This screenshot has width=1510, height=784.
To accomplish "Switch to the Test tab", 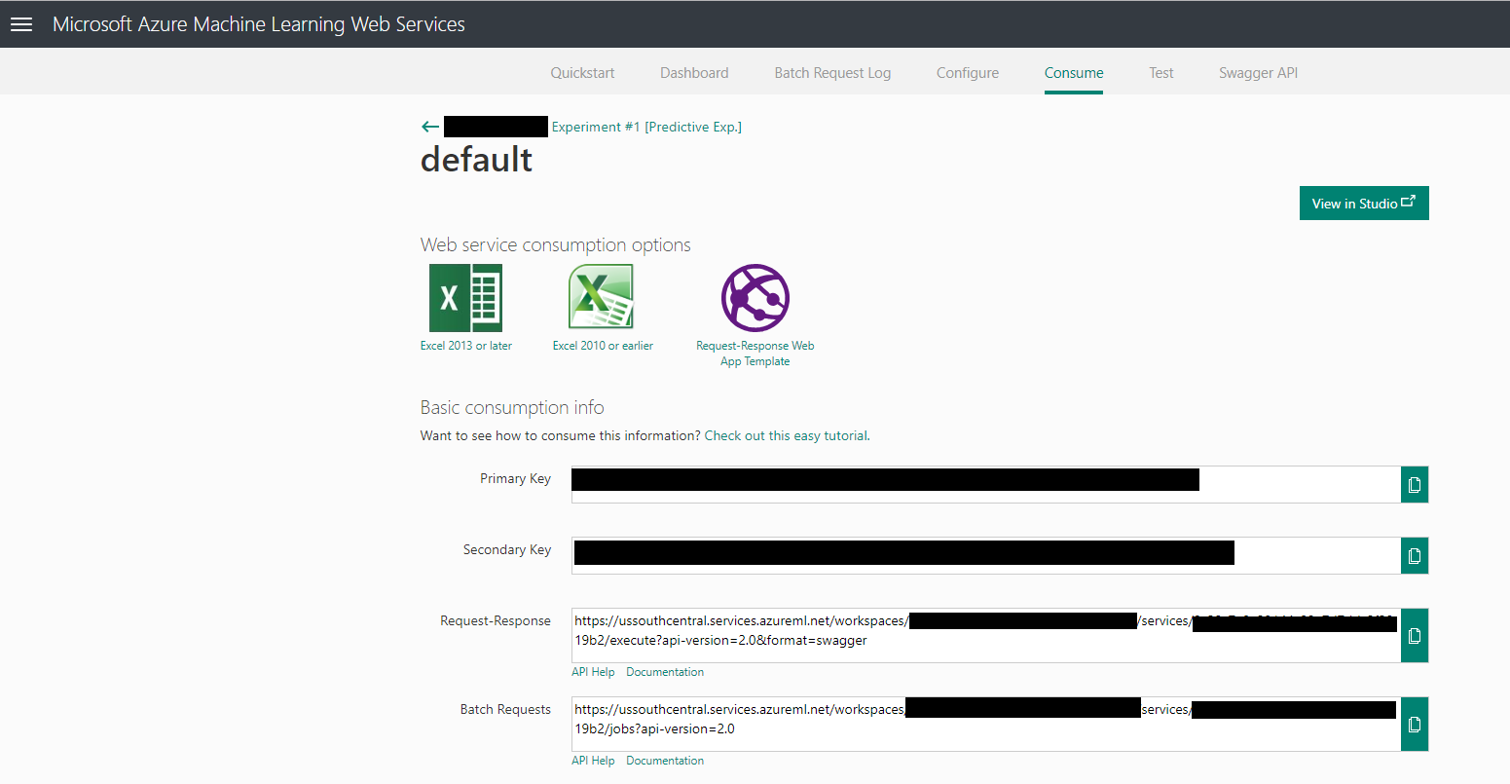I will click(x=1160, y=72).
